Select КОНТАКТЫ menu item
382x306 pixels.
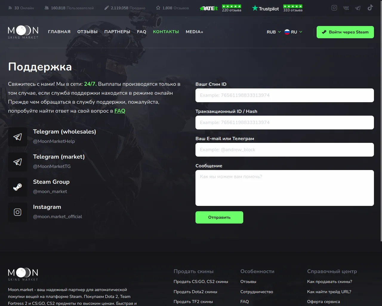(x=166, y=32)
